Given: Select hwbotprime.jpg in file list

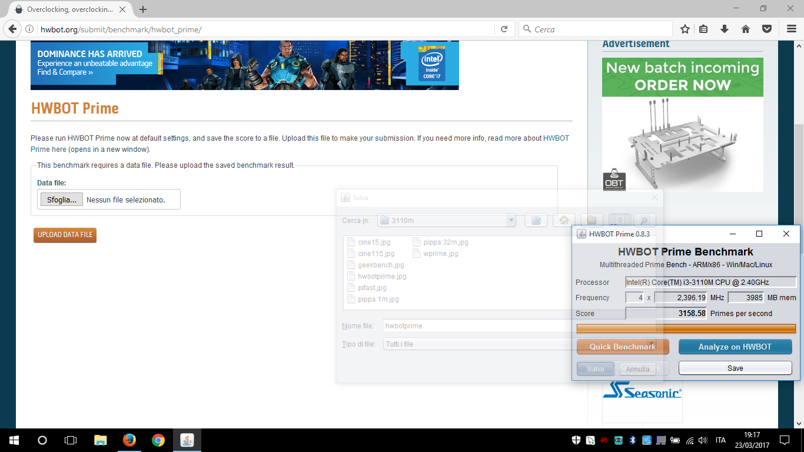Looking at the screenshot, I should point(377,276).
